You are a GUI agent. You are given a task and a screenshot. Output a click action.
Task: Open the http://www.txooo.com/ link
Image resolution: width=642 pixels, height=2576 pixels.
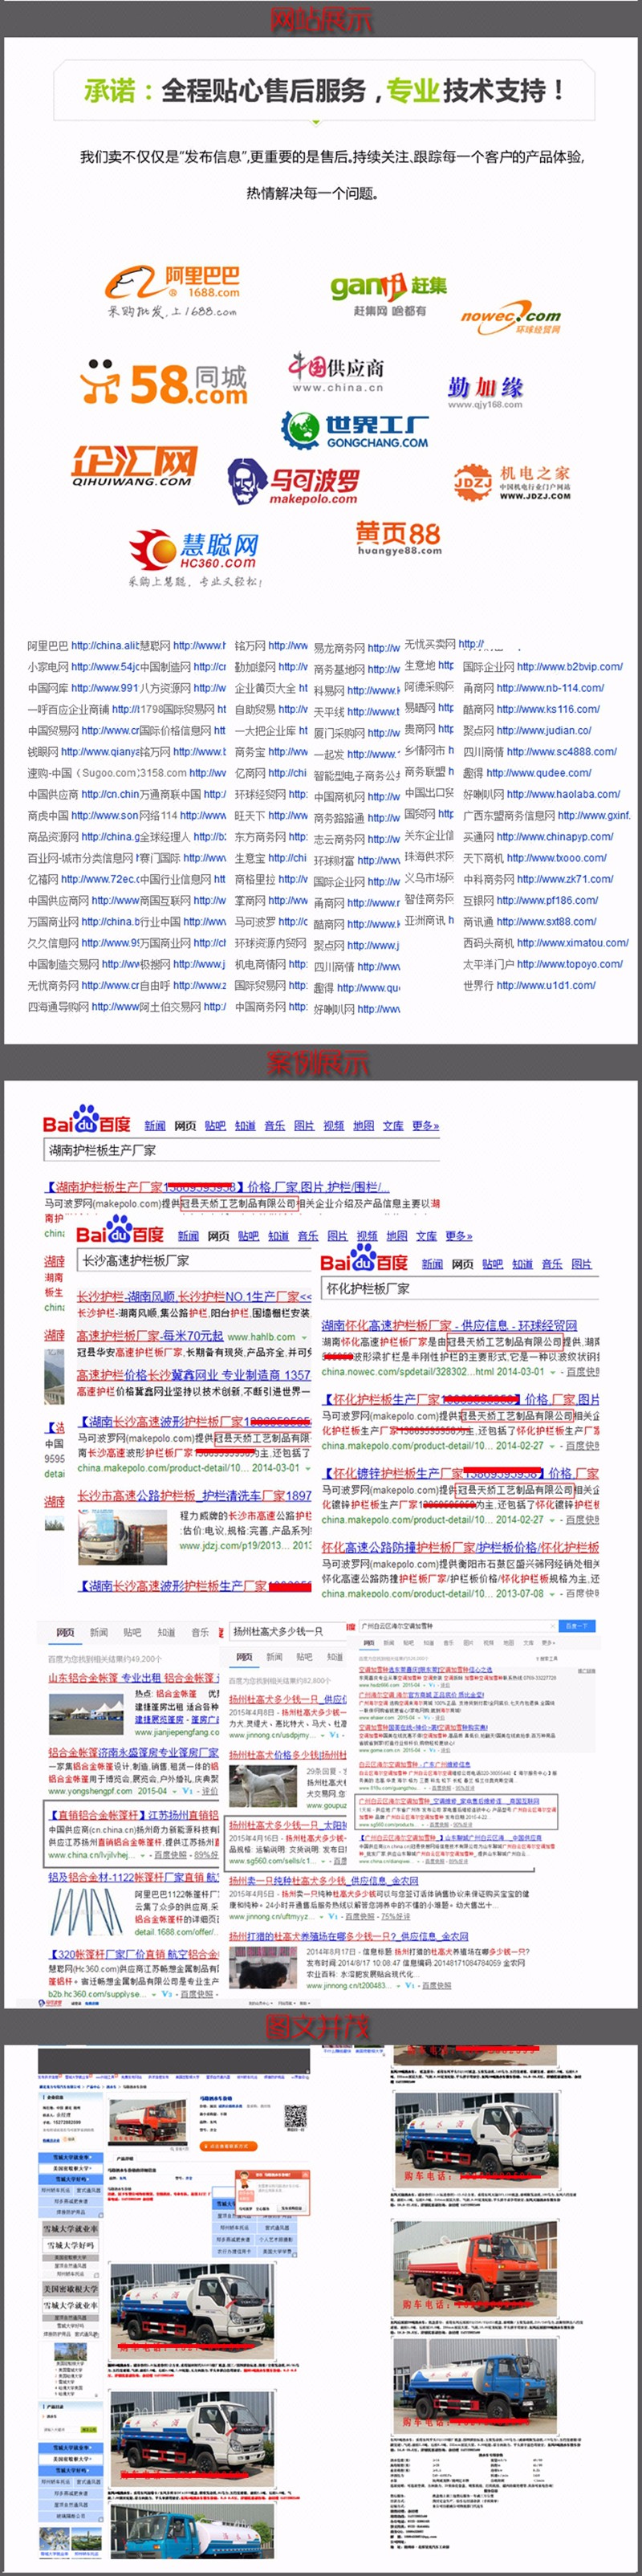coord(556,858)
